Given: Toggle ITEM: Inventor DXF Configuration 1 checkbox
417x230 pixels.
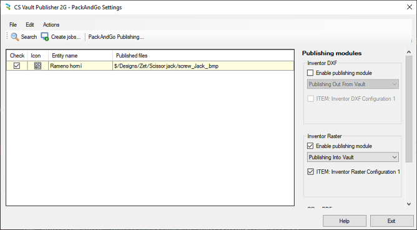Looking at the screenshot, I should click(x=310, y=99).
